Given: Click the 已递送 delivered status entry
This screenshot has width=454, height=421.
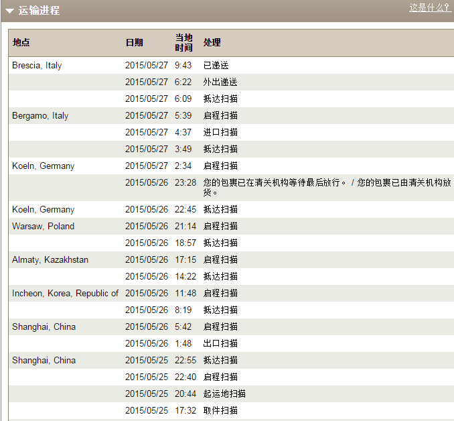Looking at the screenshot, I should click(x=216, y=66).
